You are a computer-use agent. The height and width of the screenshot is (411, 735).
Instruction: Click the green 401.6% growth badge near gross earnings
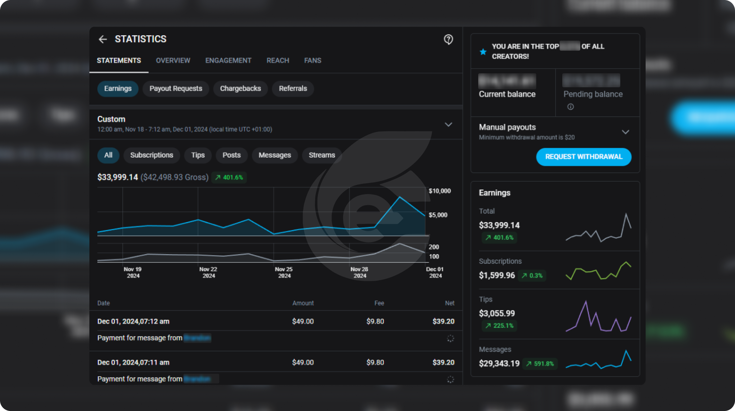229,177
